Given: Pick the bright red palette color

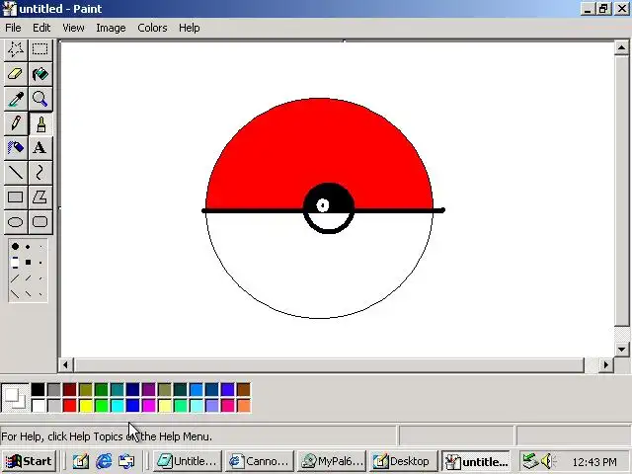Looking at the screenshot, I should click(x=70, y=406).
